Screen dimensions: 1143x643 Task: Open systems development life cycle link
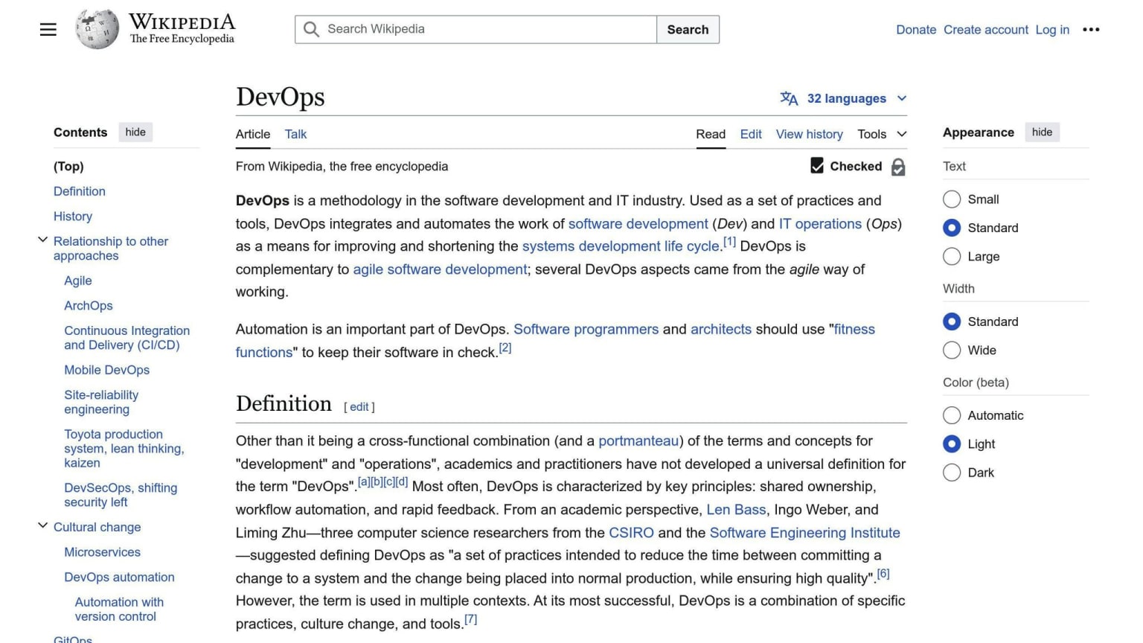[621, 246]
